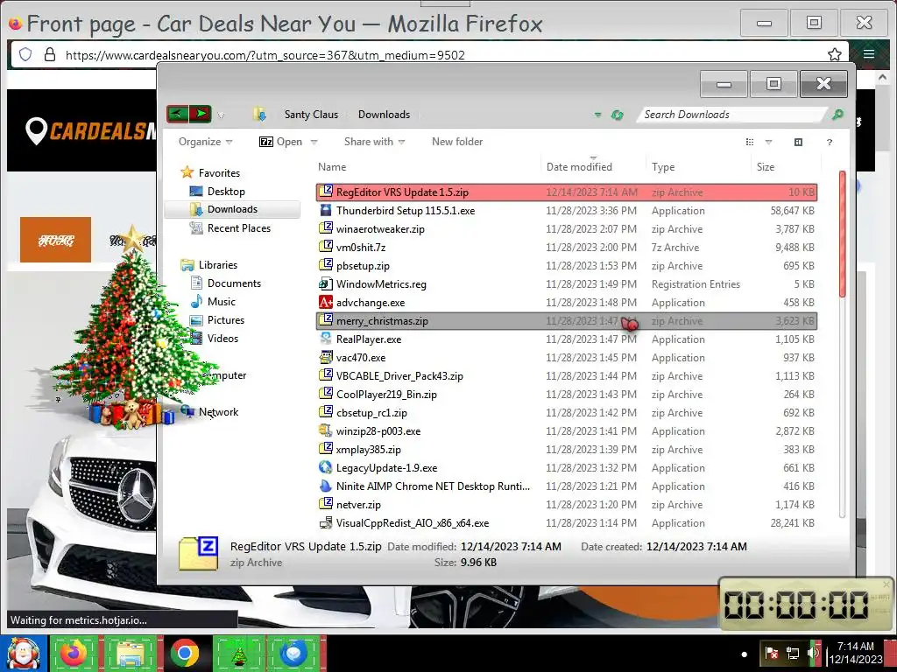Open the address bar history dropdown
This screenshot has width=897, height=672.
[x=597, y=115]
